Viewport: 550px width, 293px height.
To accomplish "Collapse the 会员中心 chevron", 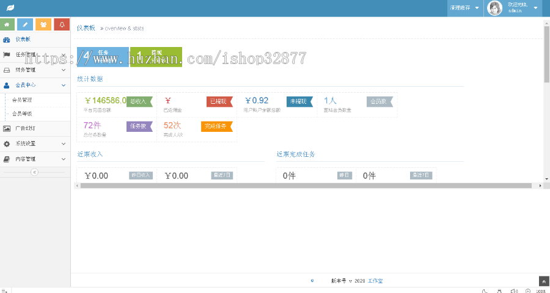I will 64,85.
